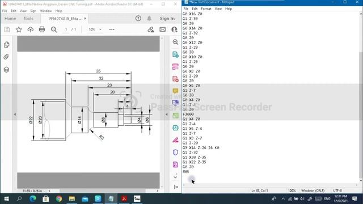Open Export PDF tool icon
Viewport: 363px width, 204px height.
tap(175, 54)
